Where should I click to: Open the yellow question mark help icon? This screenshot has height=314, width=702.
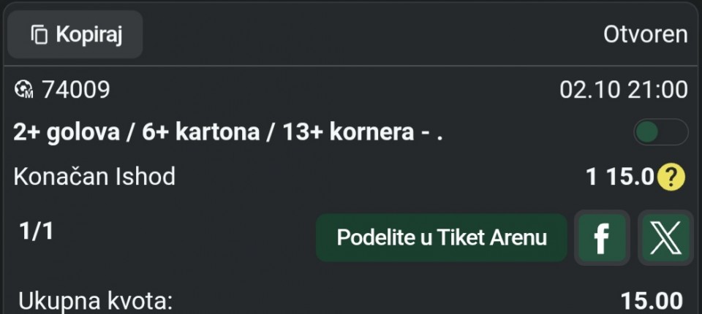tap(671, 177)
